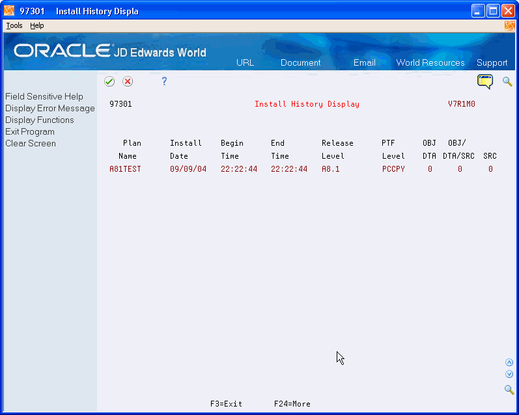Image resolution: width=519 pixels, height=415 pixels.
Task: Click the page up arrow icon
Action: pos(509,362)
